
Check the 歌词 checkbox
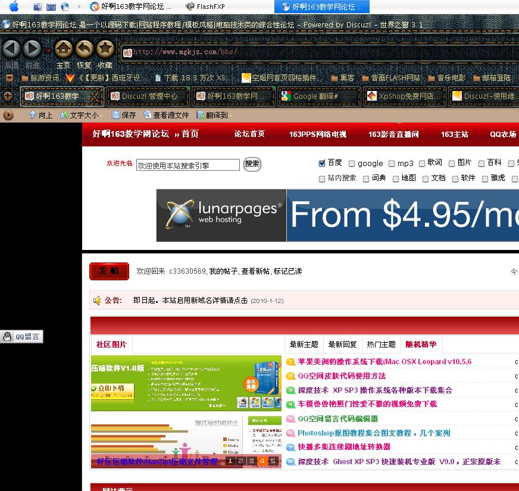point(421,164)
